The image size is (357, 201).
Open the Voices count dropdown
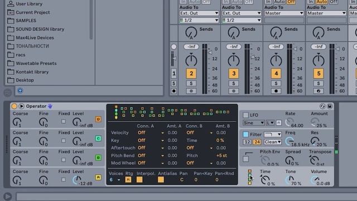[114, 180]
